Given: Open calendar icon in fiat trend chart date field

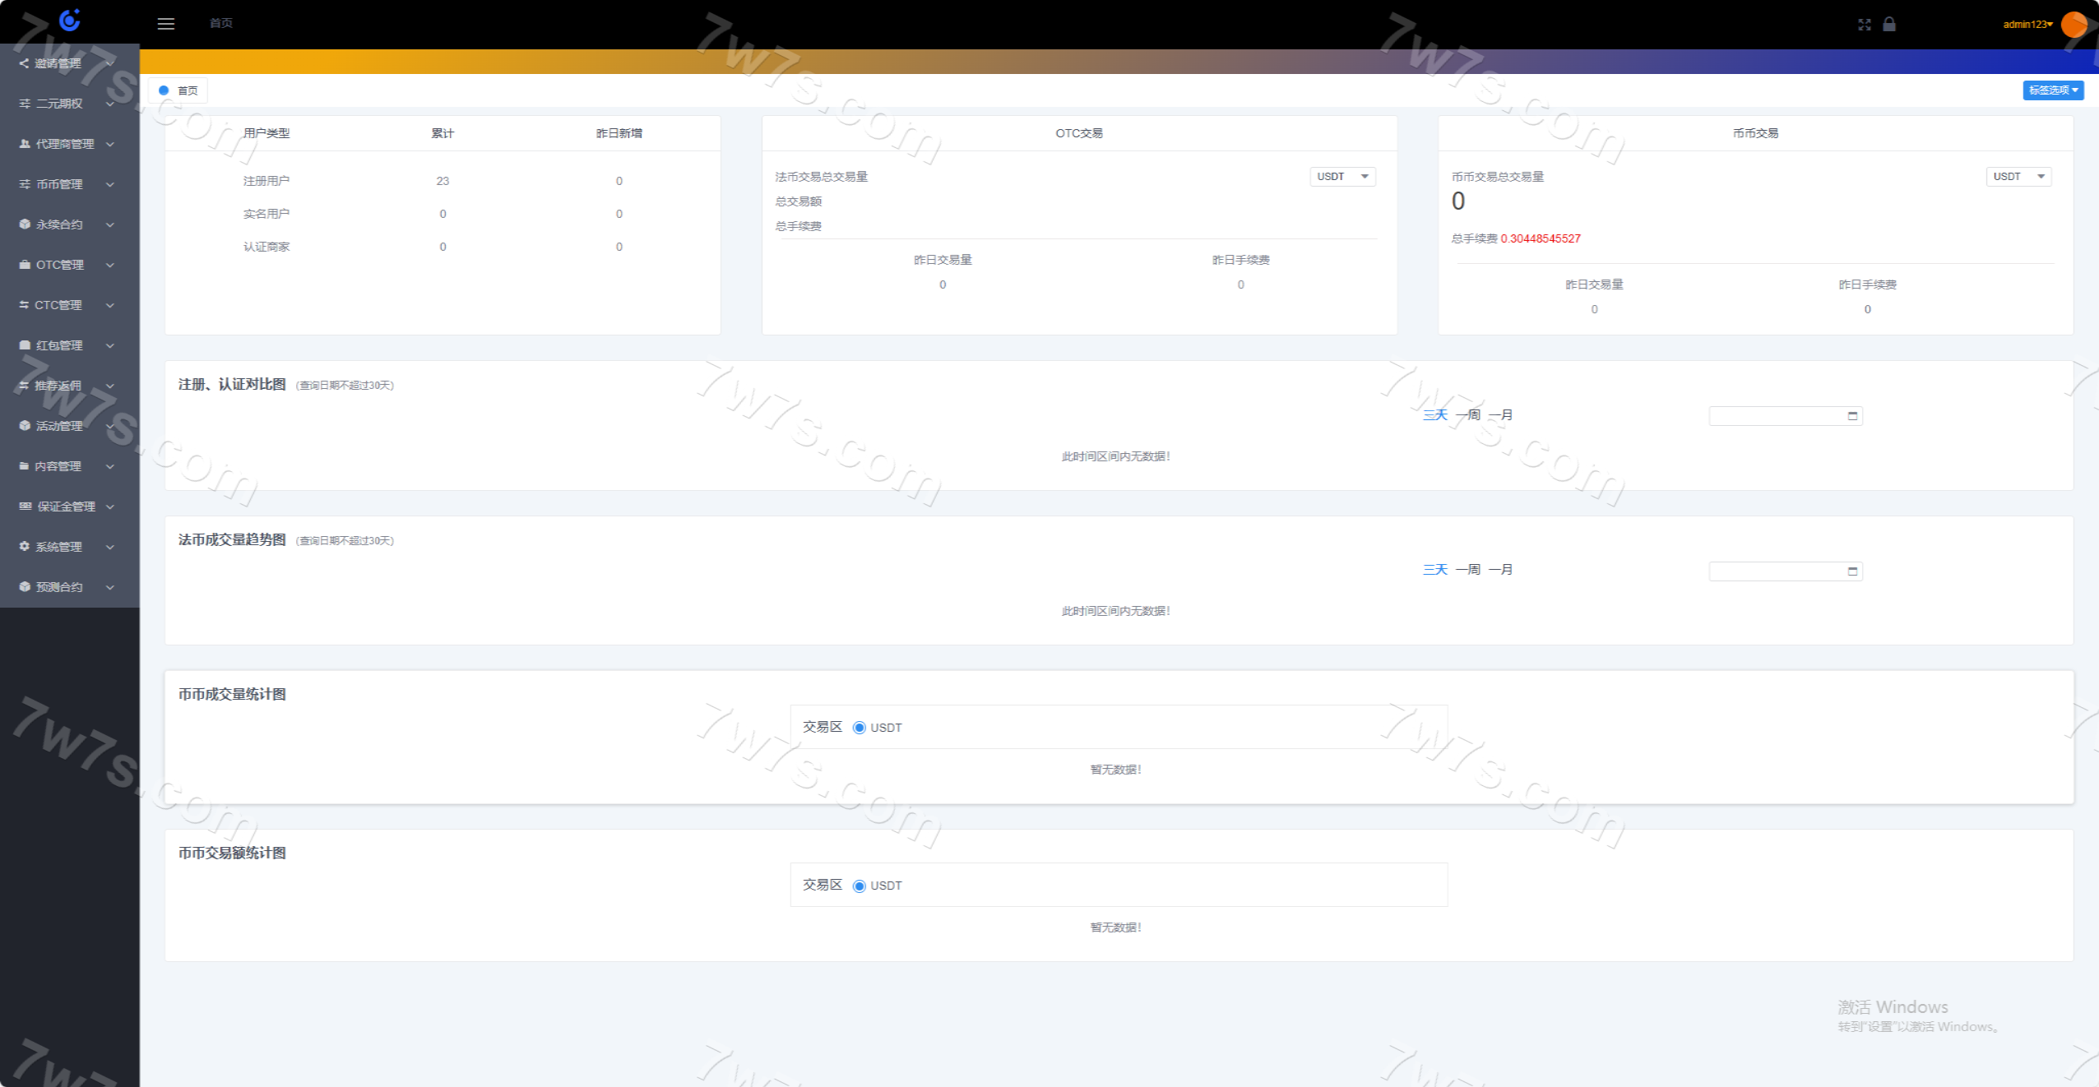Looking at the screenshot, I should [1852, 571].
